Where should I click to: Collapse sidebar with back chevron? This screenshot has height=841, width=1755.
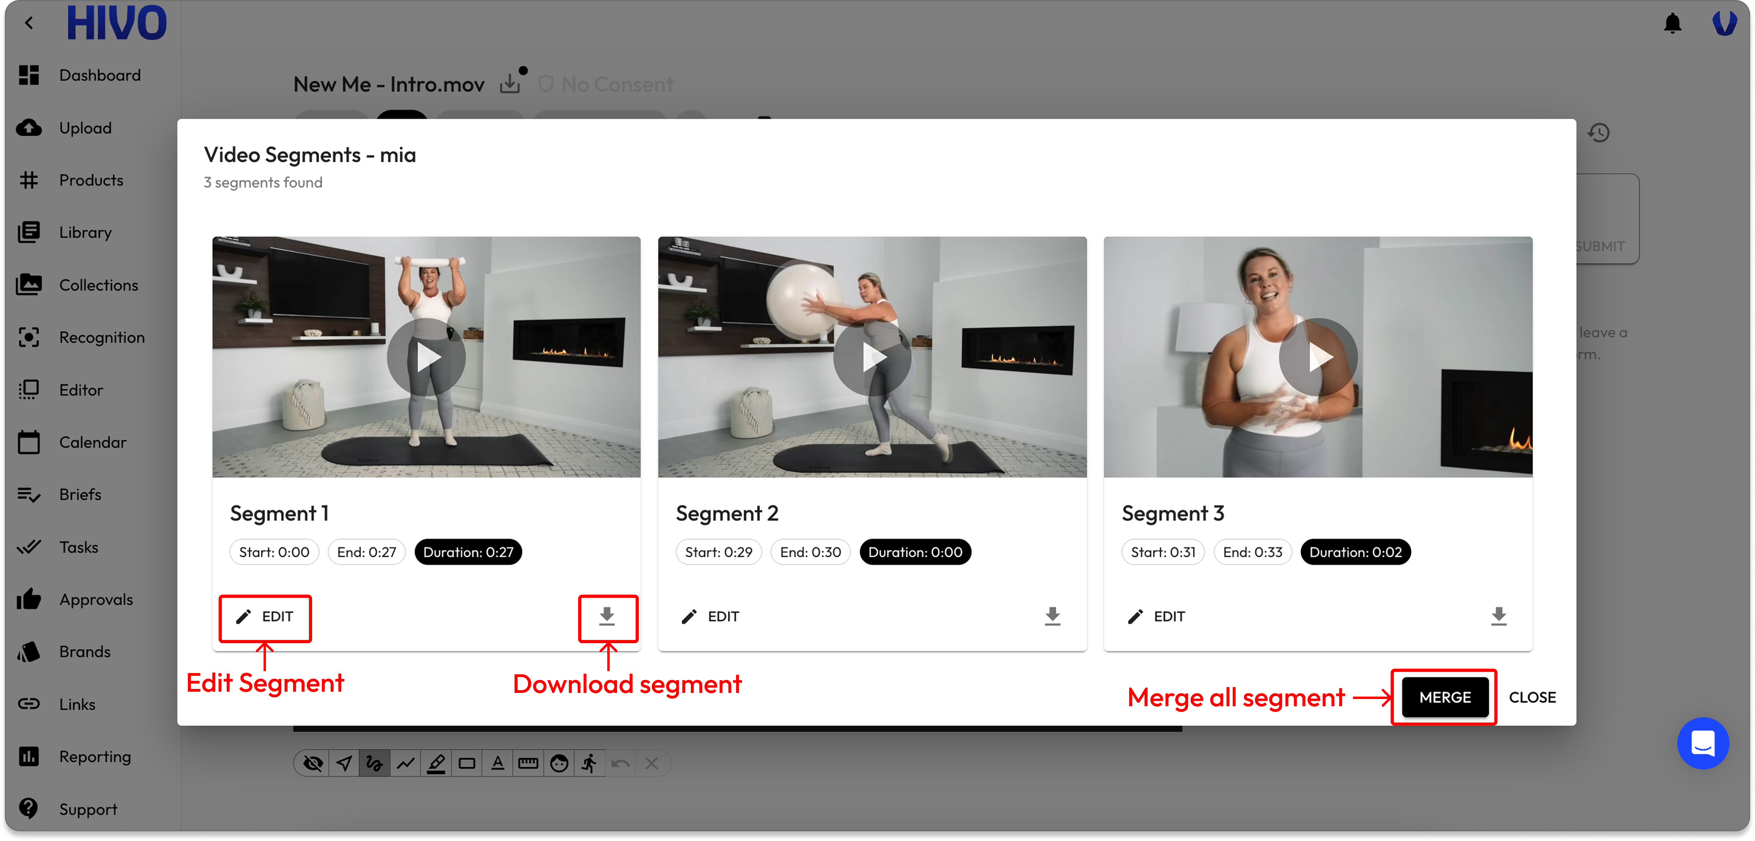(29, 23)
